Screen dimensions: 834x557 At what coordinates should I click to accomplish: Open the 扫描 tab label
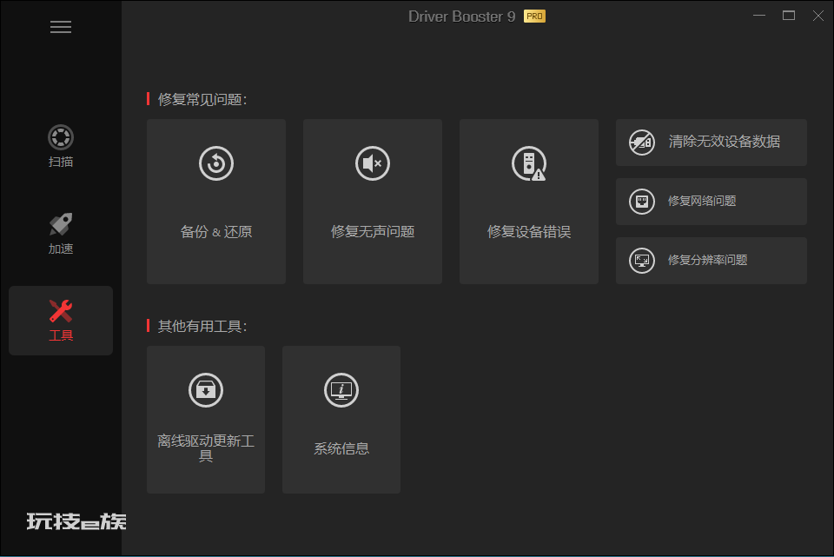pos(61,162)
